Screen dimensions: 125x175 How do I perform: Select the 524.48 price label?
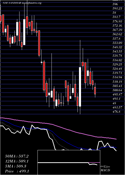coord(117,69)
